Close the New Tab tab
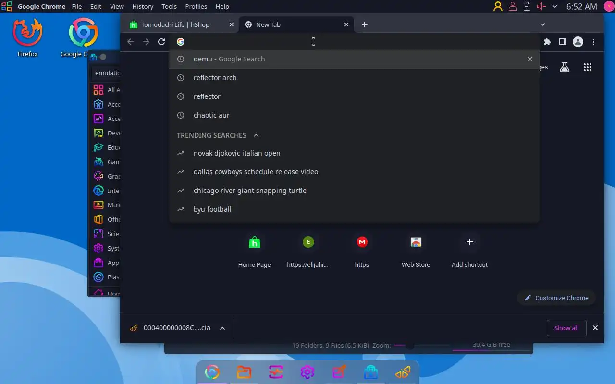The width and height of the screenshot is (615, 384). pos(346,24)
